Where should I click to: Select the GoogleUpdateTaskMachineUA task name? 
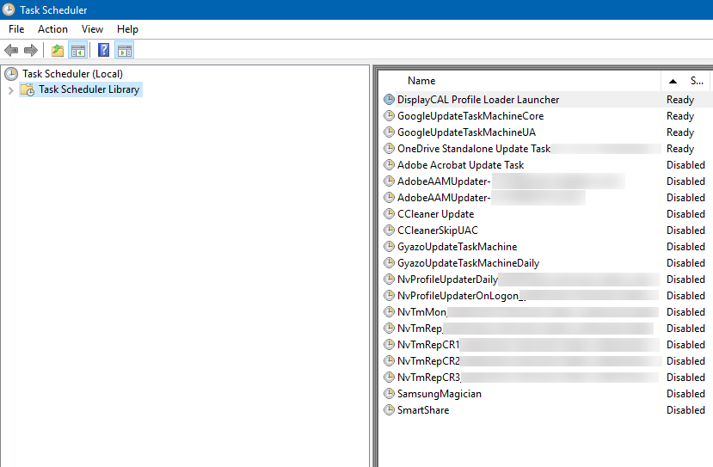coord(466,132)
